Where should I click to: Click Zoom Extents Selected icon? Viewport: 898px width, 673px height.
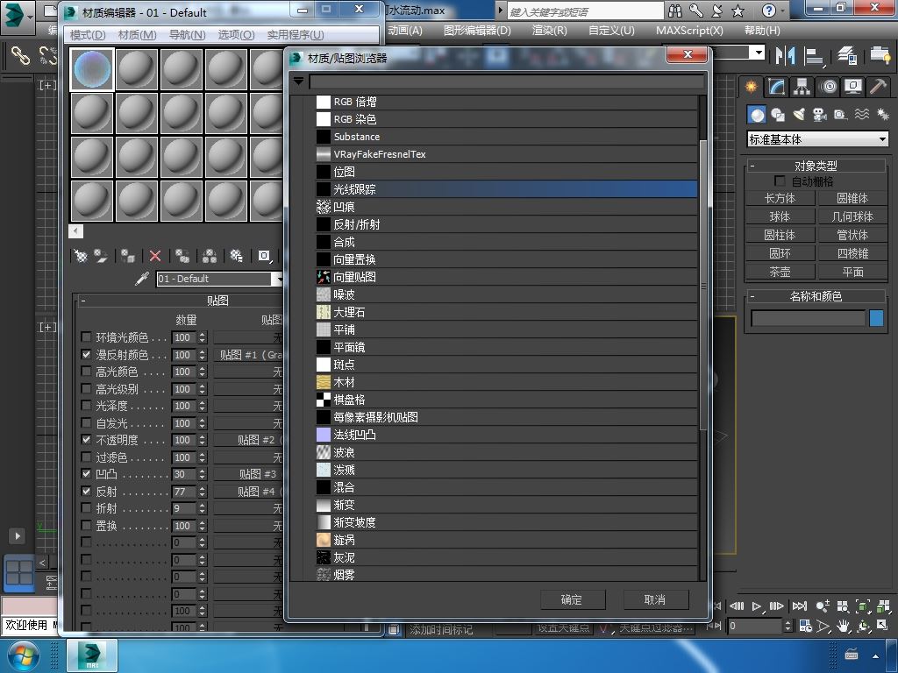[863, 606]
